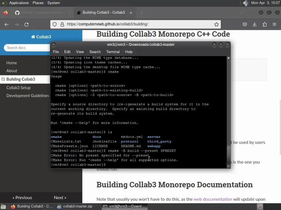Open the terminal File menu
This screenshot has width=281, height=210.
pyautogui.click(x=56, y=52)
